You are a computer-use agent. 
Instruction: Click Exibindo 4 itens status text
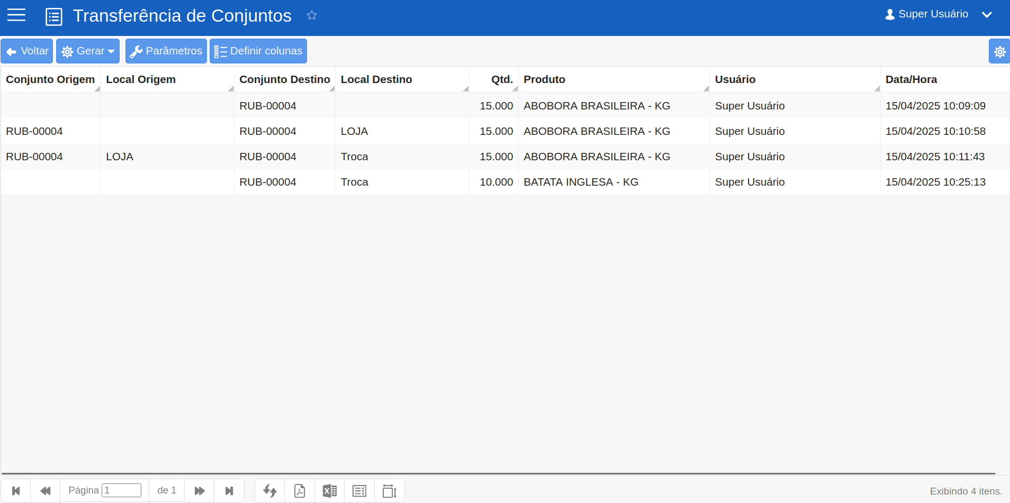[966, 491]
